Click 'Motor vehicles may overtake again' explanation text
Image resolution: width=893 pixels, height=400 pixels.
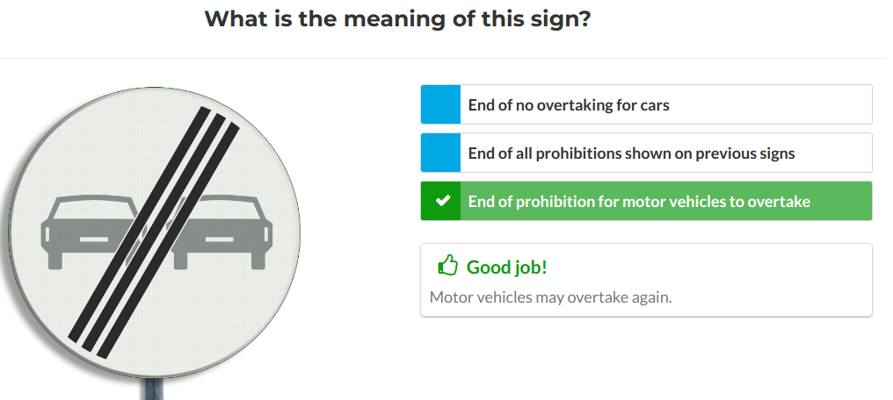click(x=550, y=296)
